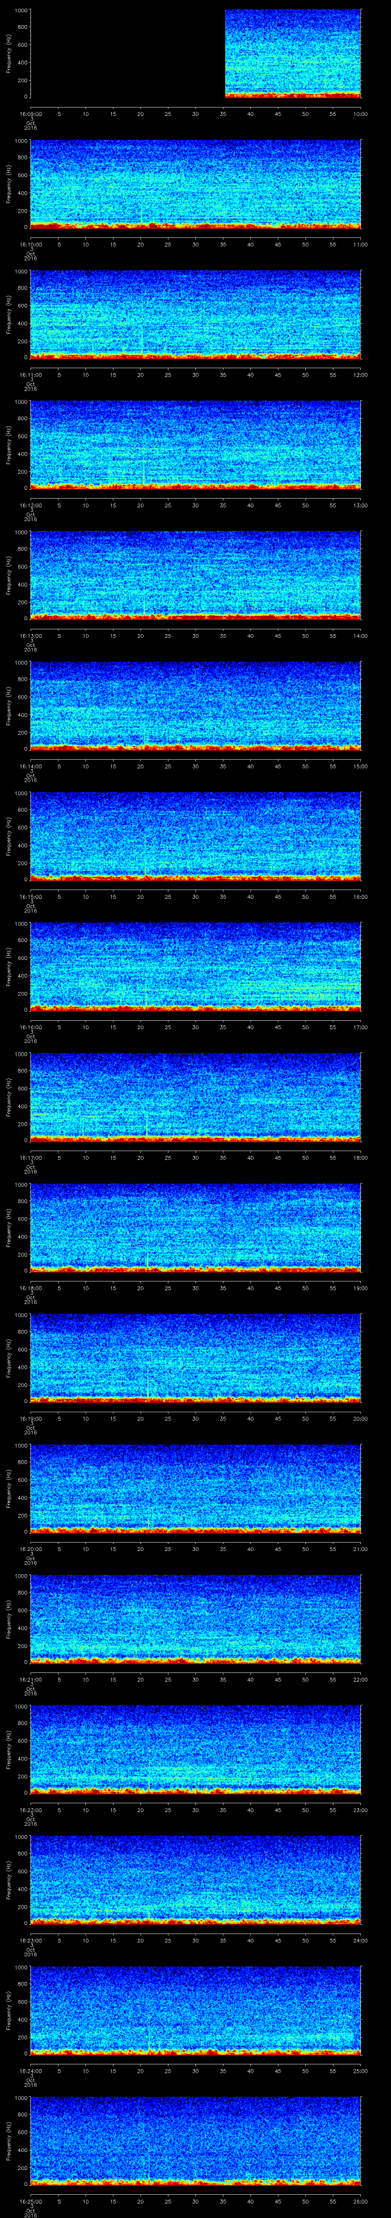Click the 22:00 end-of-axis label
The height and width of the screenshot is (2218, 391).
click(360, 1679)
